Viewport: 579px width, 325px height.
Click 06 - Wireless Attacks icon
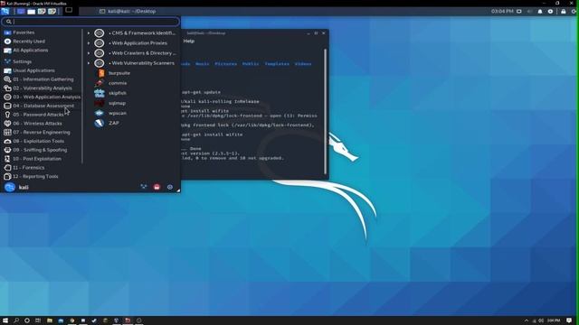[x=7, y=124]
